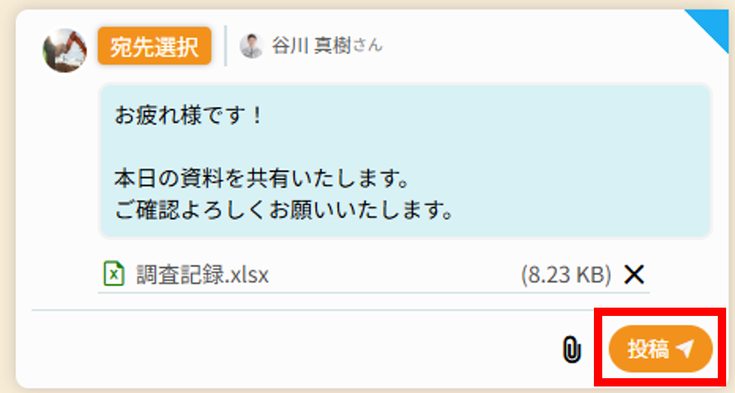Click the blank line inside the message box
This screenshot has height=393, width=735.
point(405,147)
